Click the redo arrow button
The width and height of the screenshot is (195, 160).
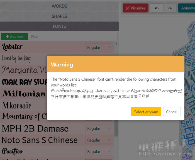click(170, 8)
